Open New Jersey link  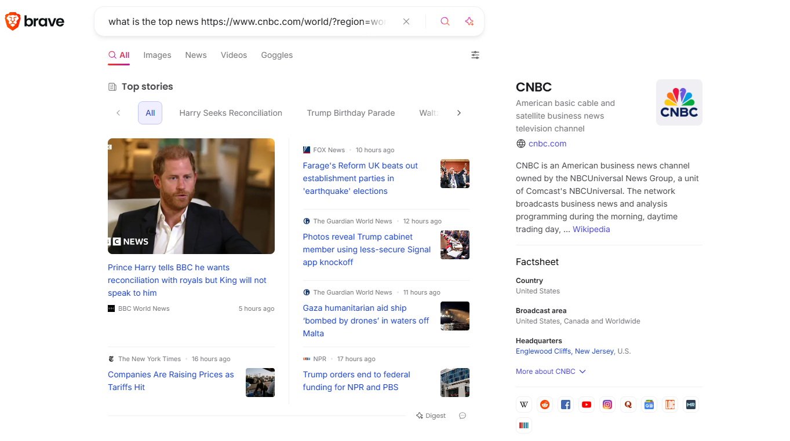594,351
